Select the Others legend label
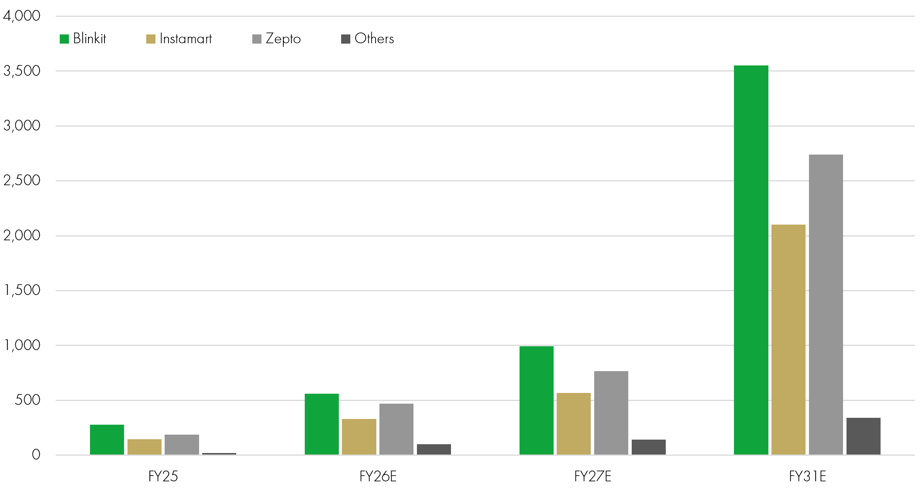920x497 pixels. pos(374,39)
